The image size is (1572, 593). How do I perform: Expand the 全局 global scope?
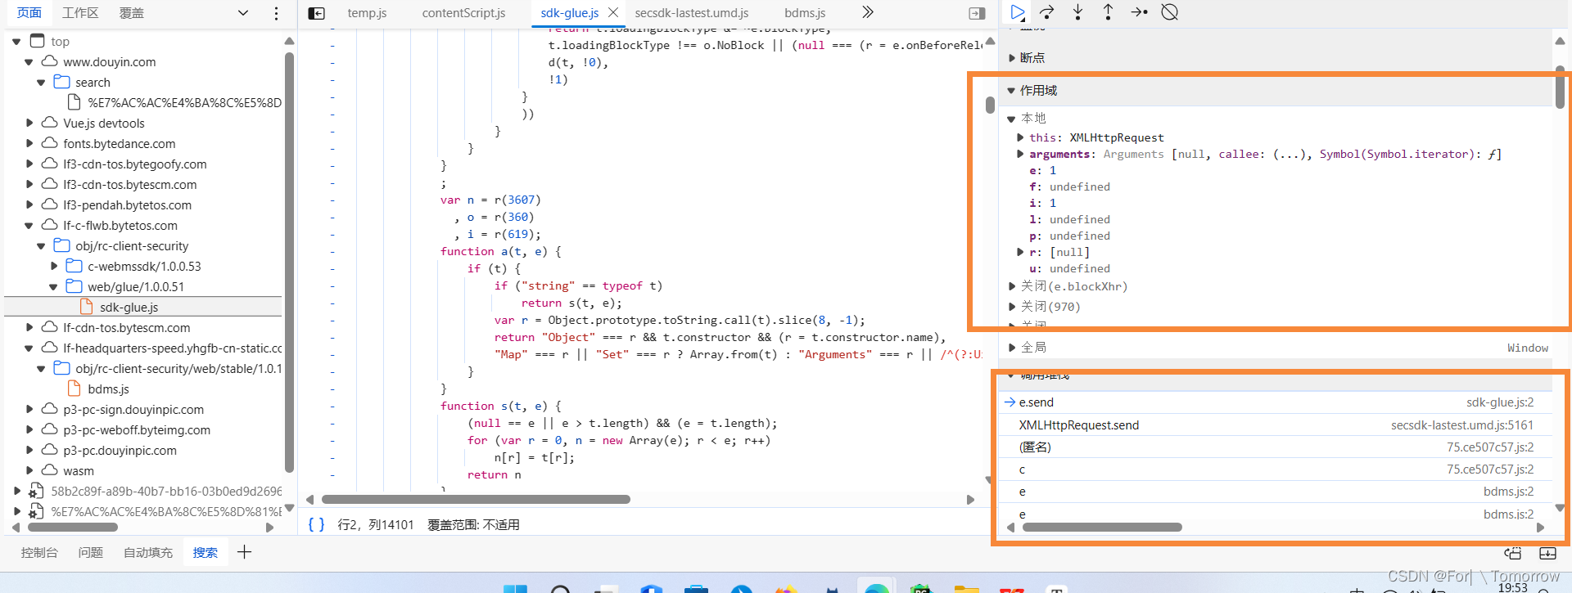click(x=1012, y=348)
